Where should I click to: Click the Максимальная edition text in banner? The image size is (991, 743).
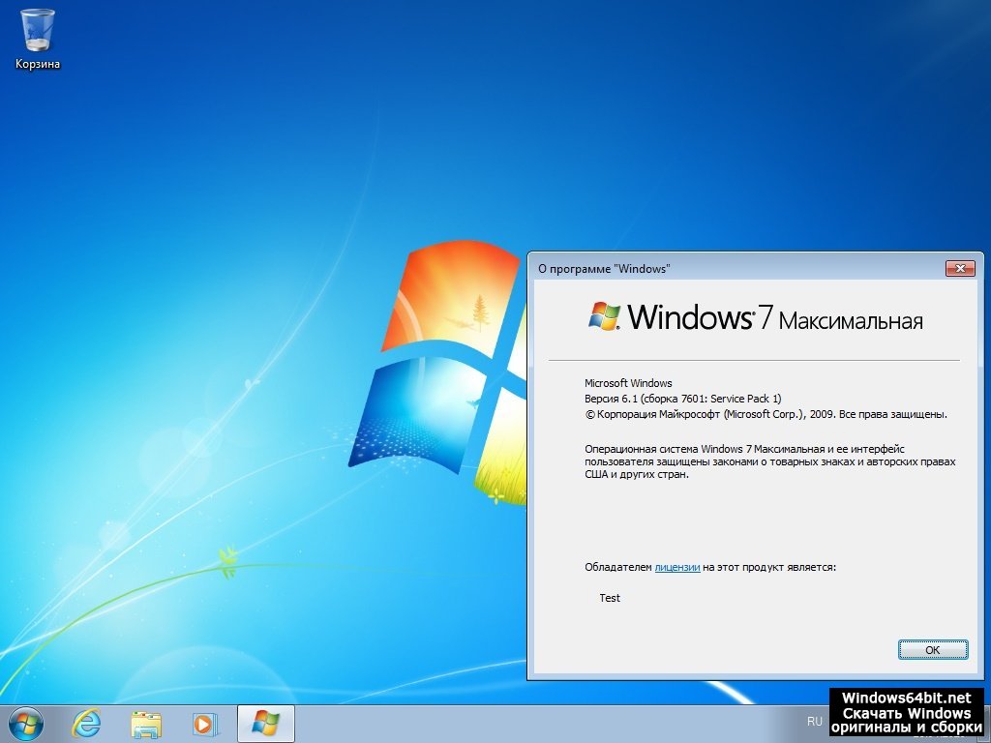tap(851, 320)
